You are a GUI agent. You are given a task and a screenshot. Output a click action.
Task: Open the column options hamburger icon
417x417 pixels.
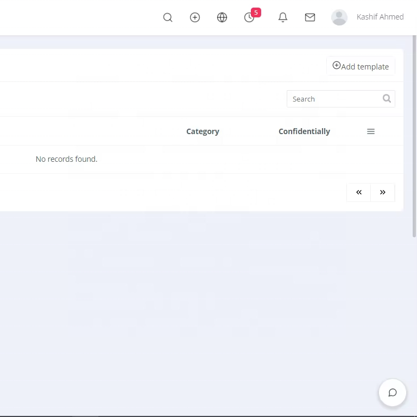coord(371,131)
